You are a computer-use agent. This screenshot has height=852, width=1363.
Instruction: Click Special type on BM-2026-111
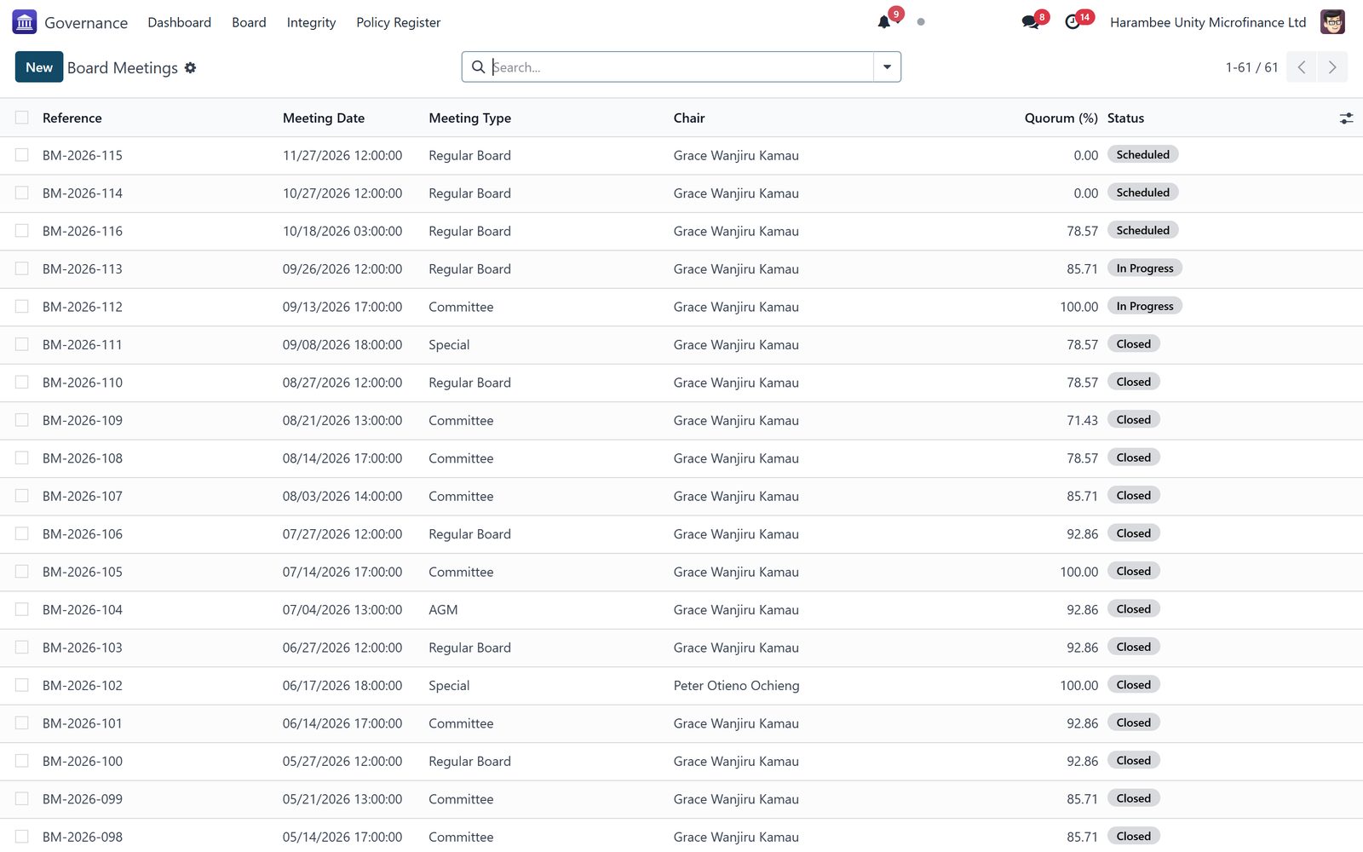449,345
